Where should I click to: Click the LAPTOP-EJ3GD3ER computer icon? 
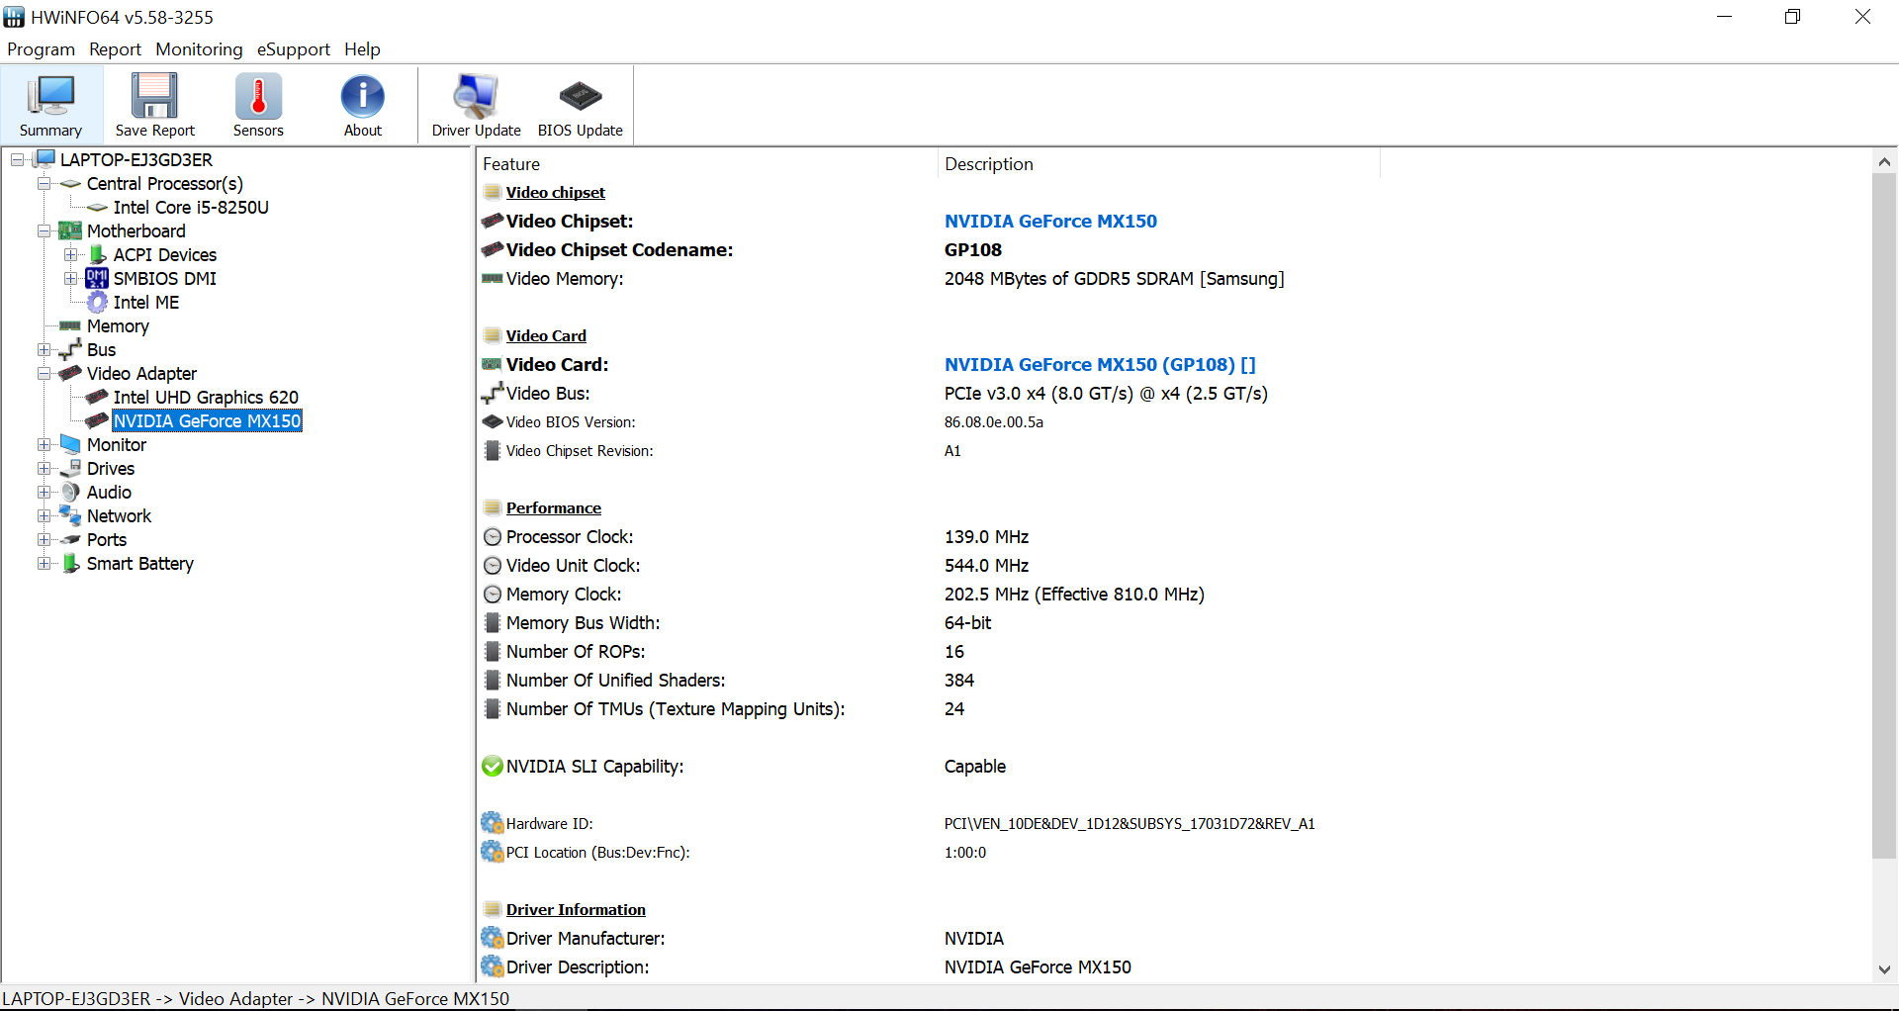coord(45,159)
